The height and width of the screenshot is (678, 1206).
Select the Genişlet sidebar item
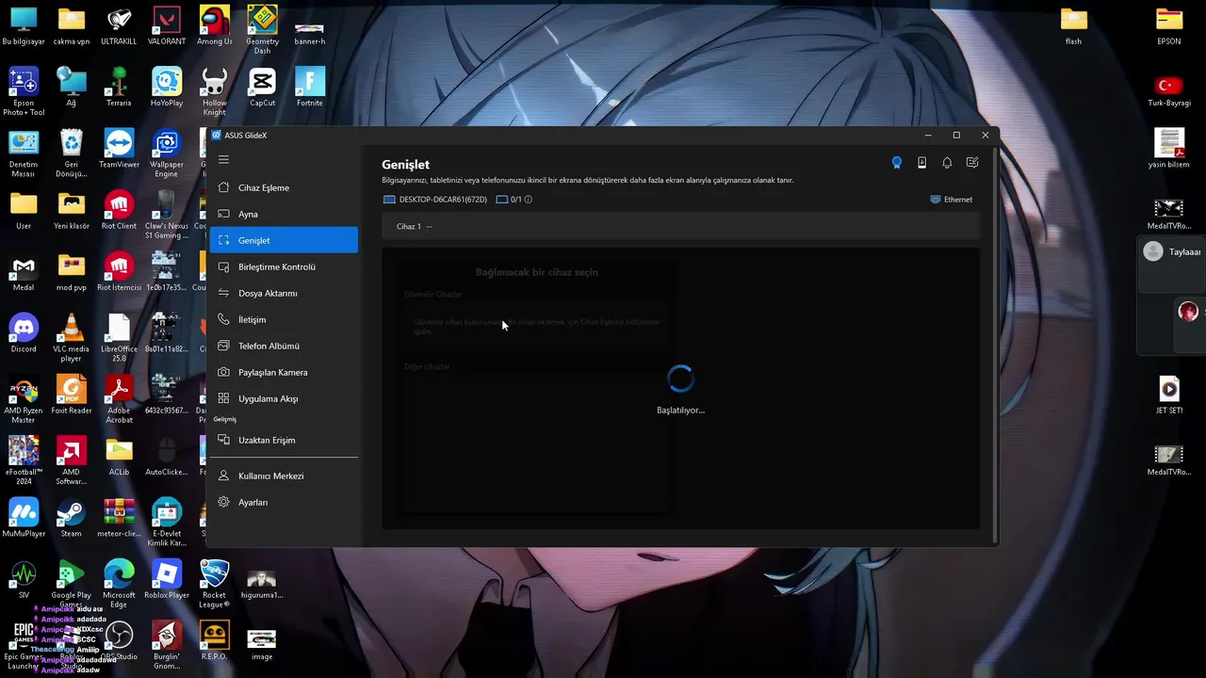[x=284, y=240]
